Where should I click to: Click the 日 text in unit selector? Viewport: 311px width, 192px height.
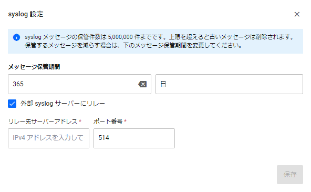[163, 84]
